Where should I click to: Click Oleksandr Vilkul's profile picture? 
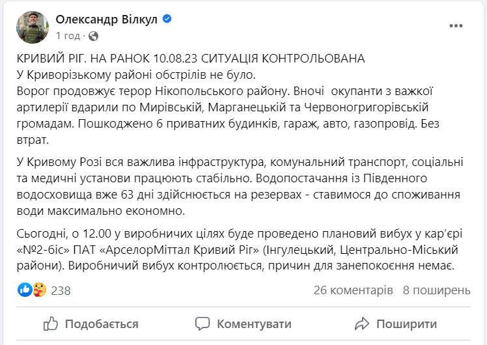31,27
